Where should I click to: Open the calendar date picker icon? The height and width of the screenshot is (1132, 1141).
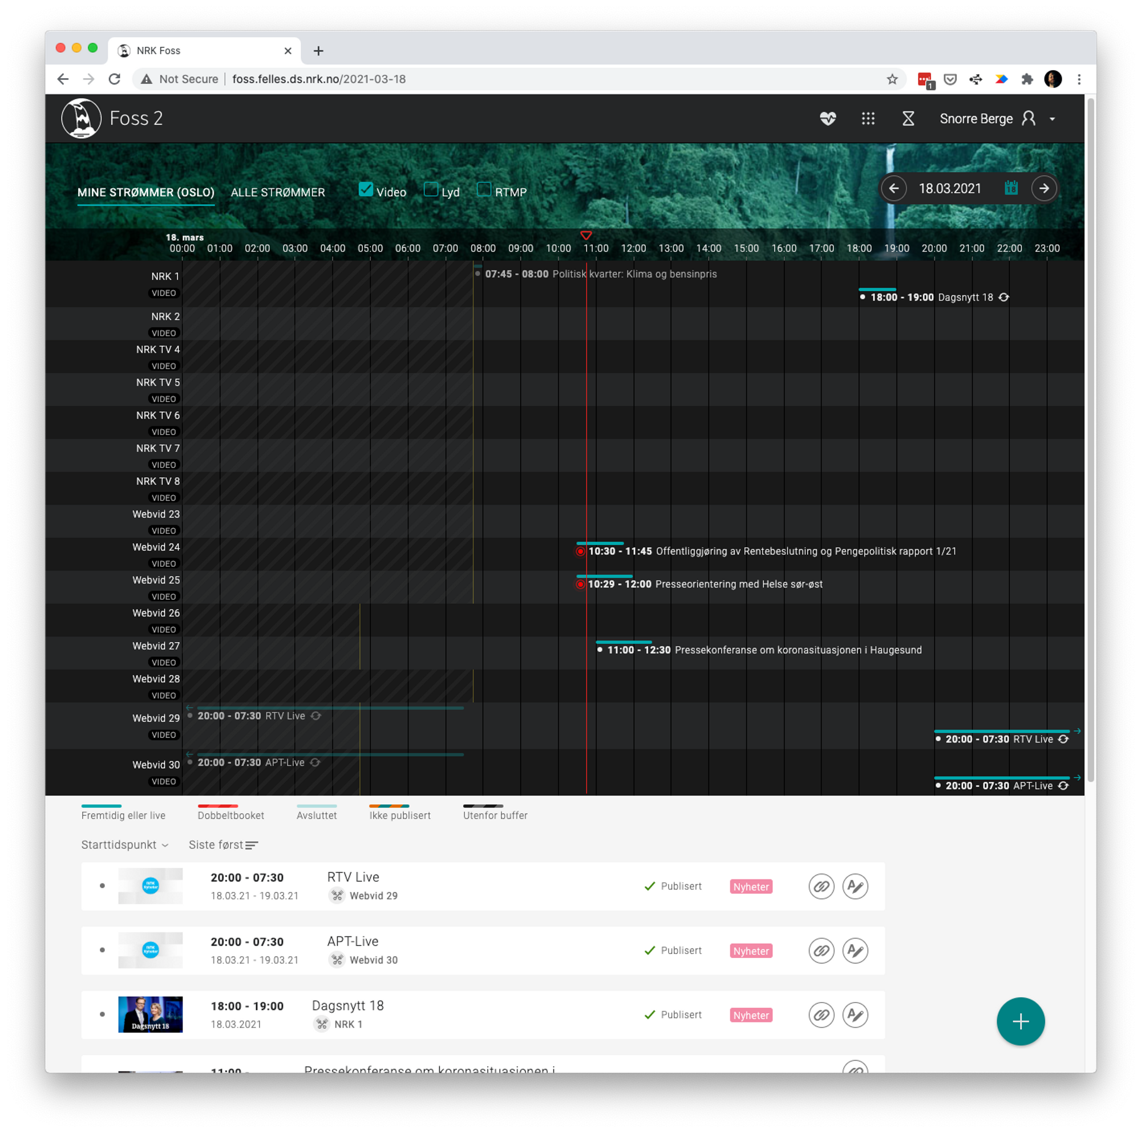pyautogui.click(x=1010, y=188)
